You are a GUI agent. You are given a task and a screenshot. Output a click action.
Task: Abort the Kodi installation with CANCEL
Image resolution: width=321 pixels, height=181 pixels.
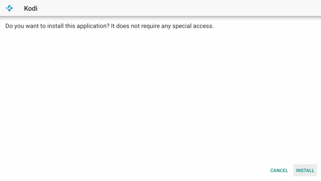279,170
